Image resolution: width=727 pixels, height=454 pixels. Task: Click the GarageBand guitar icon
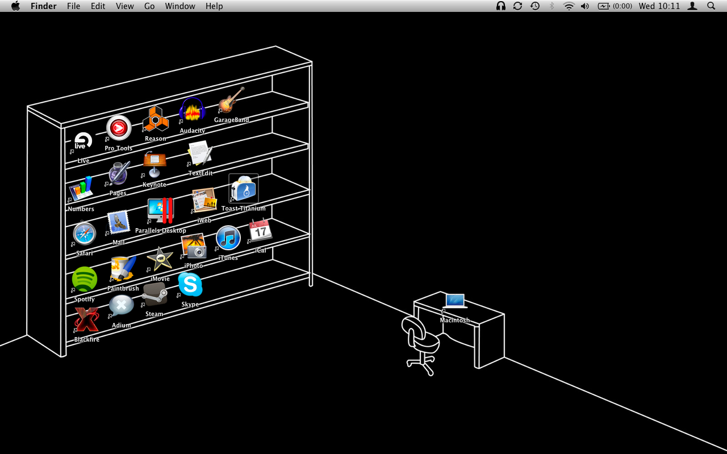(231, 100)
